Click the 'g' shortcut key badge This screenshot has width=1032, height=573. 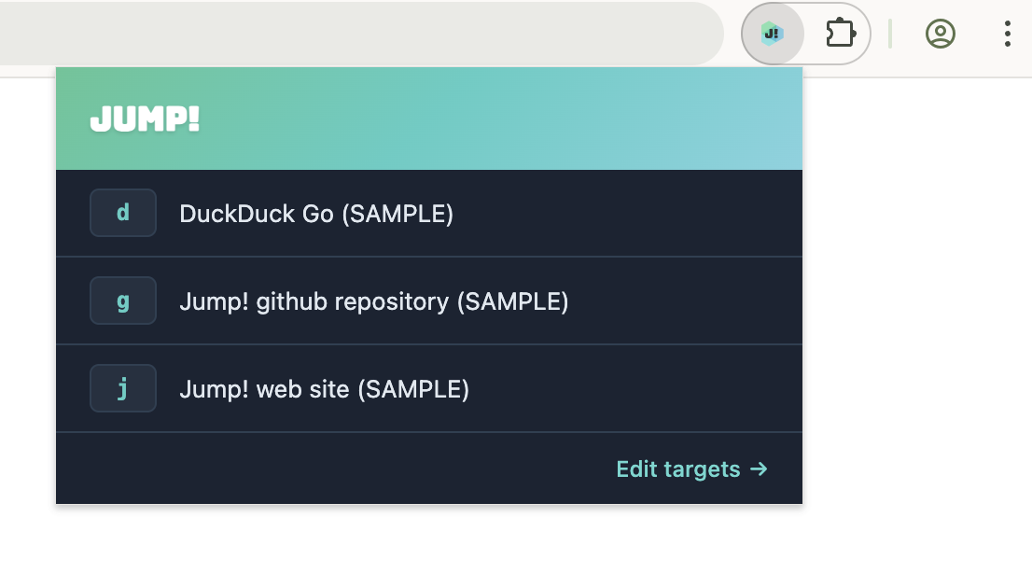click(122, 300)
